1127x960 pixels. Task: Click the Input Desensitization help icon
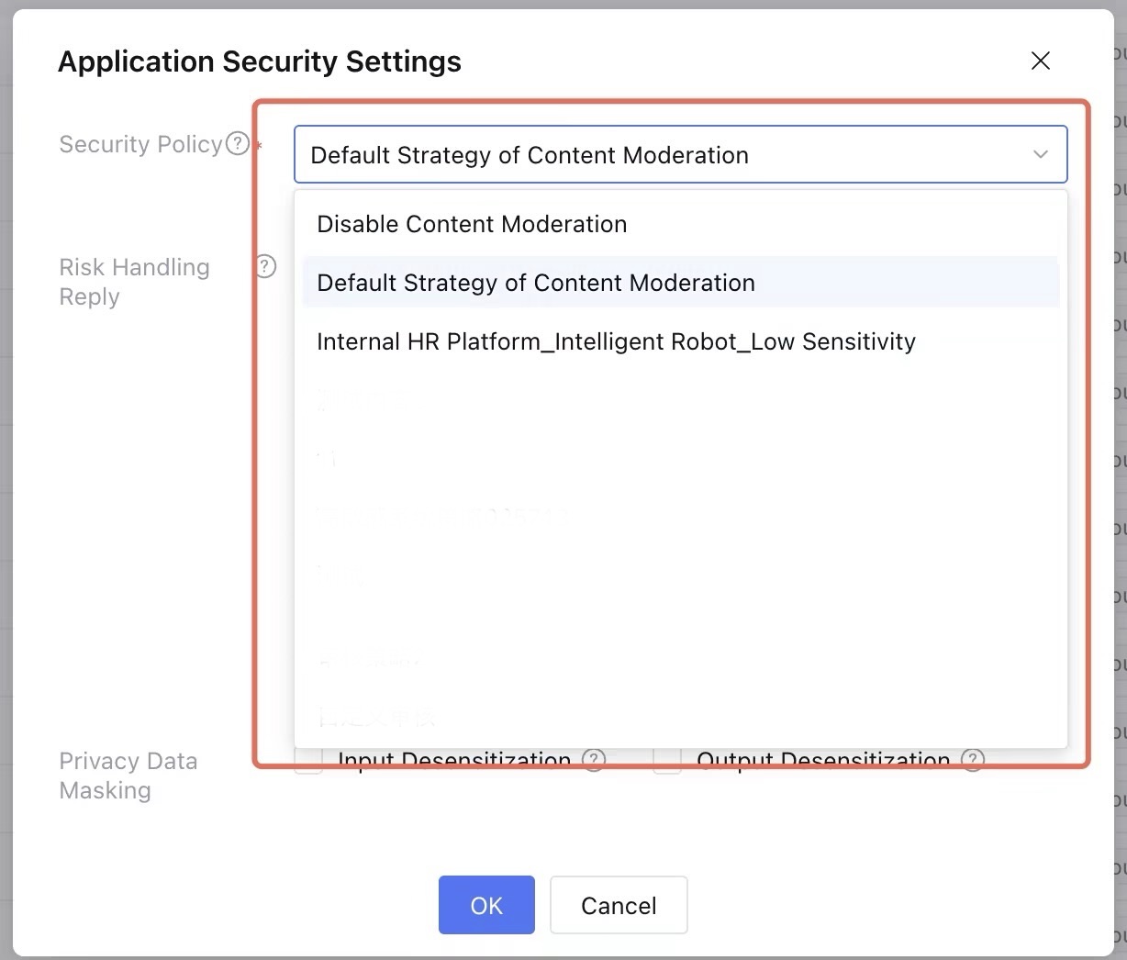tap(595, 760)
